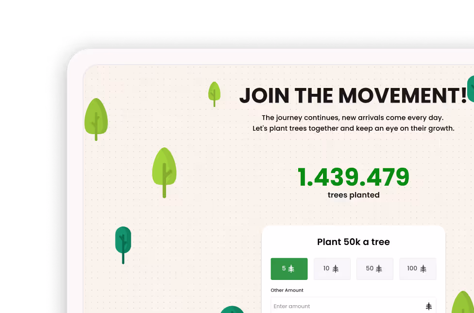Click the 1.439.479 trees counter

point(354,177)
